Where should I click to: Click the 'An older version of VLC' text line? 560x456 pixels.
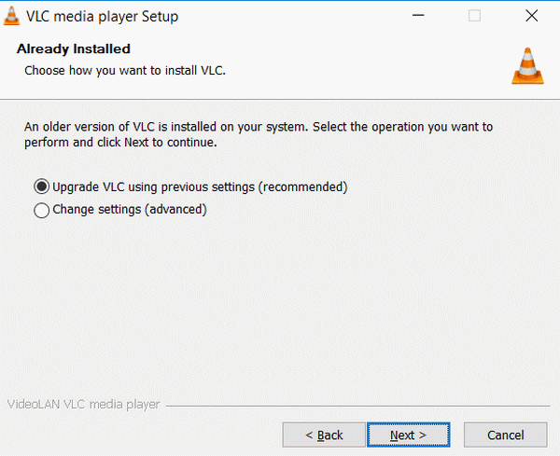(x=258, y=127)
